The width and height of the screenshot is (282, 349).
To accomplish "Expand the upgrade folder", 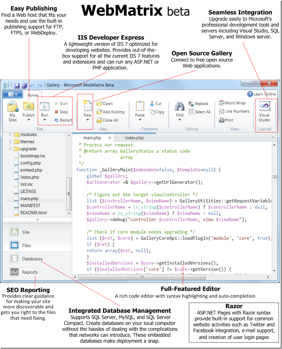I will (10, 149).
